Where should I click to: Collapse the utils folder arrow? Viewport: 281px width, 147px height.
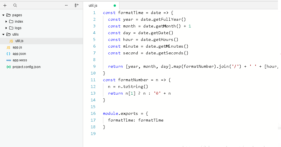click(3, 34)
